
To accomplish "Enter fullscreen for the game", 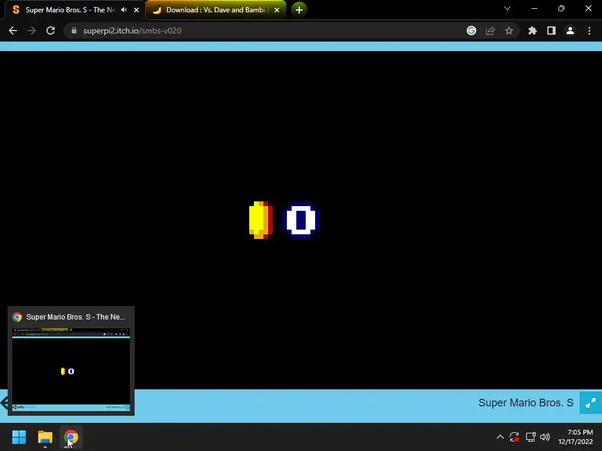I will tap(590, 403).
